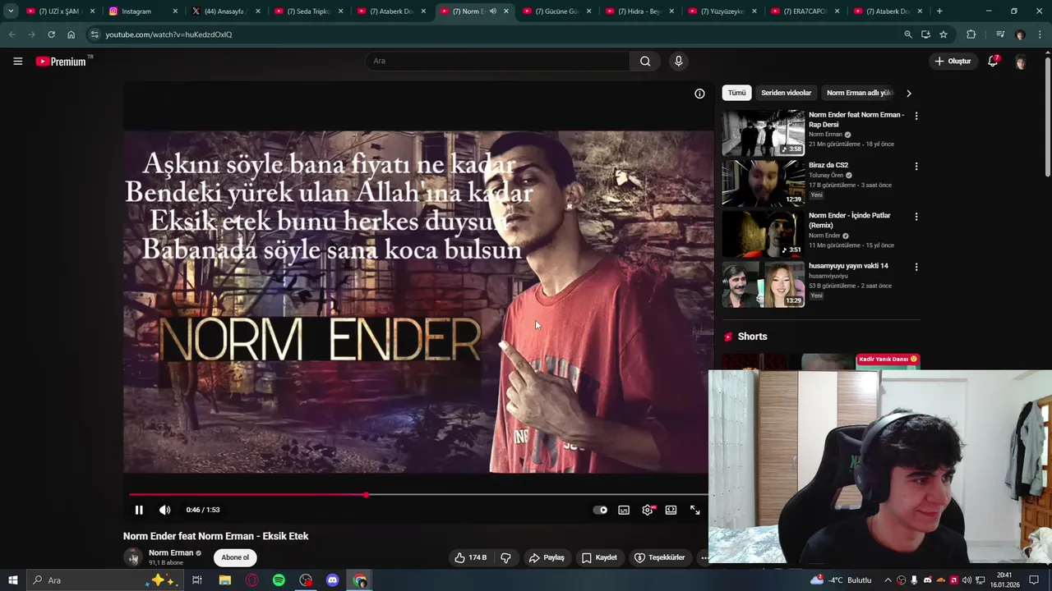Open the tab search dropdown arrow
The height and width of the screenshot is (591, 1052).
click(x=11, y=11)
